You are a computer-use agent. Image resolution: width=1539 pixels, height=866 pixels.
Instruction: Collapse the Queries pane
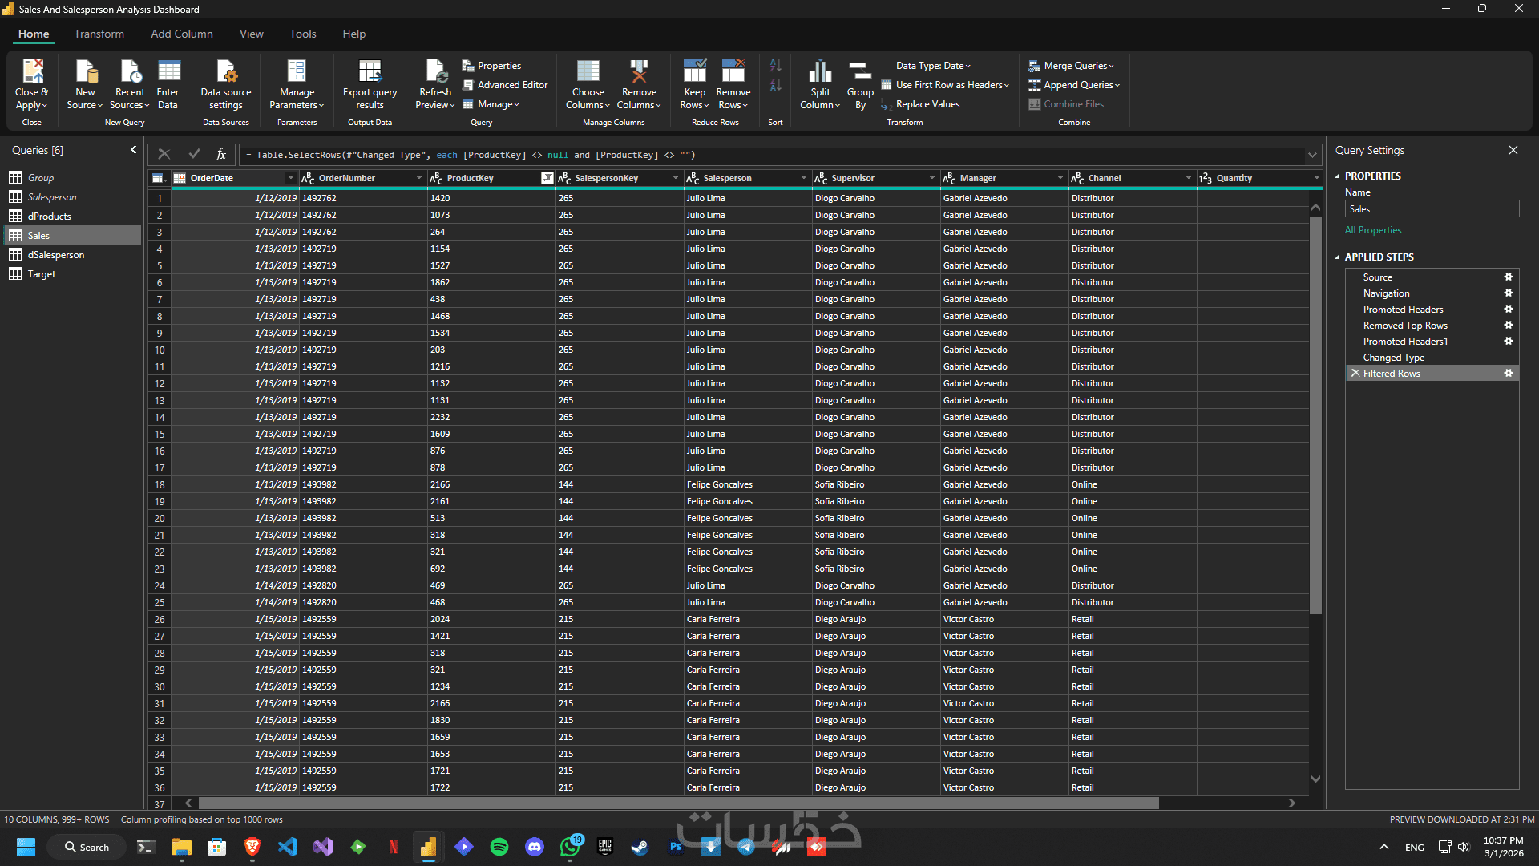coord(133,150)
